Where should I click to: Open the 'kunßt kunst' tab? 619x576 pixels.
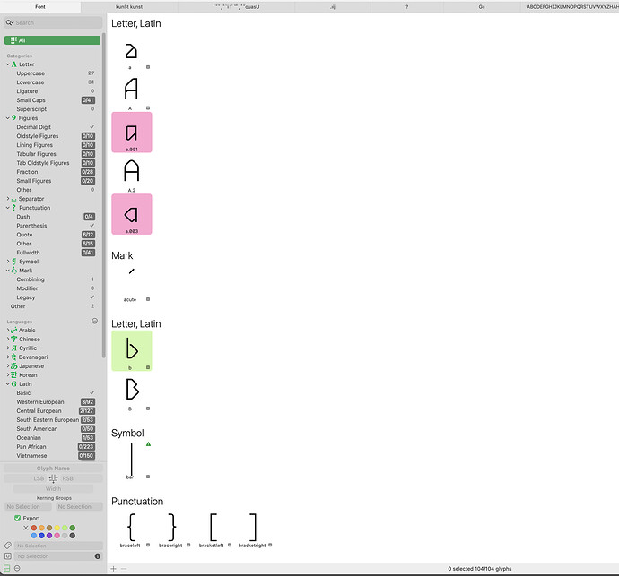[129, 6]
